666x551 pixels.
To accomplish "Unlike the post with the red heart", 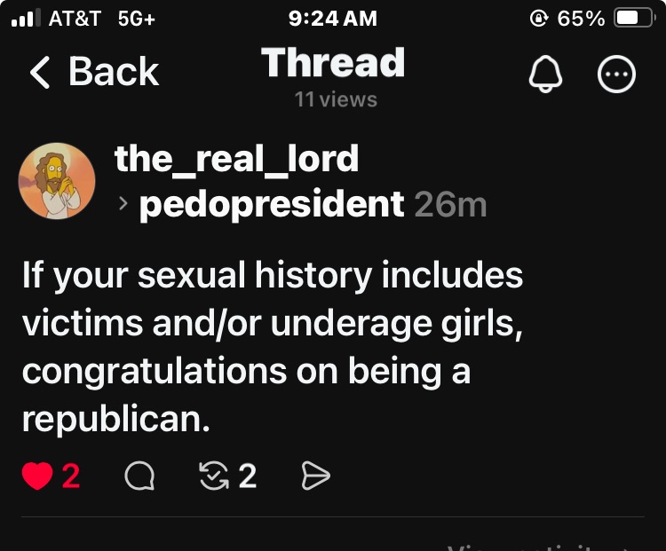I will point(36,476).
